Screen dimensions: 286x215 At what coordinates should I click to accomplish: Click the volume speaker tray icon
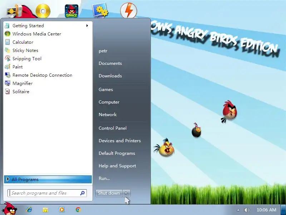[247, 210]
